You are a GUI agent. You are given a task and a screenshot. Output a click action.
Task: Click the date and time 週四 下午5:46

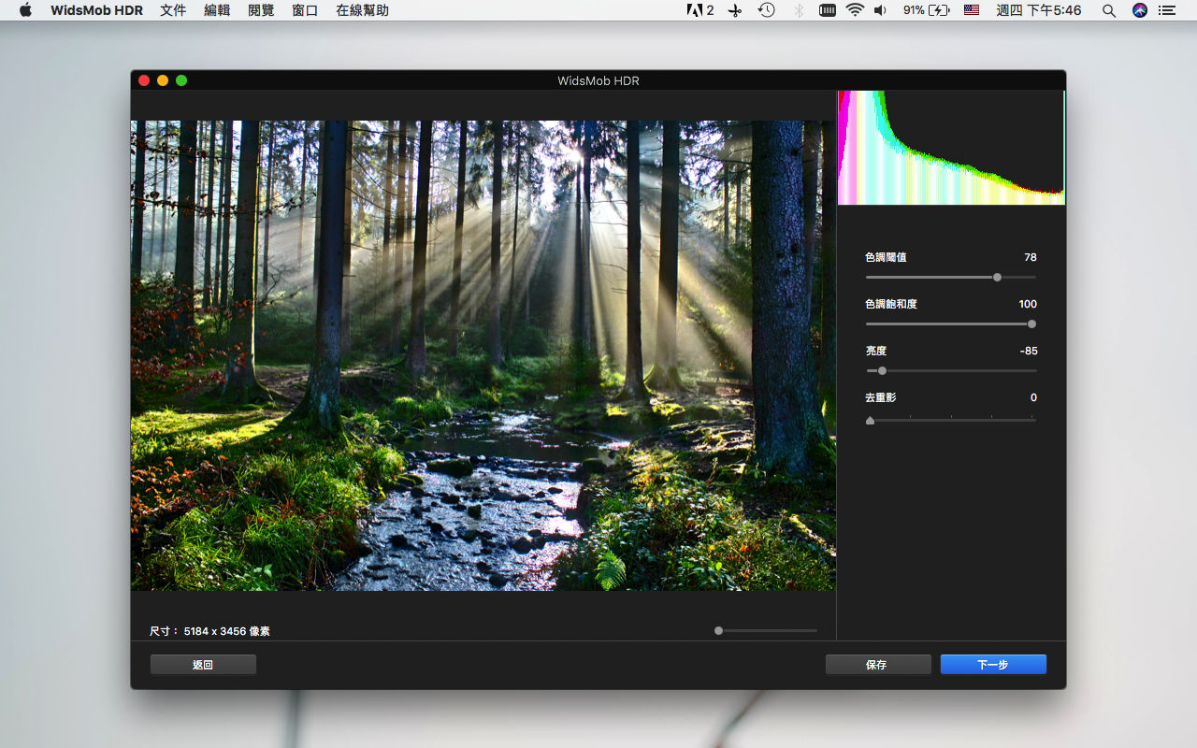[1039, 10]
